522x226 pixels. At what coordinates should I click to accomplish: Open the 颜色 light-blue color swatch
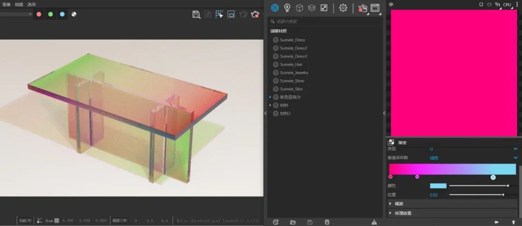click(x=438, y=186)
